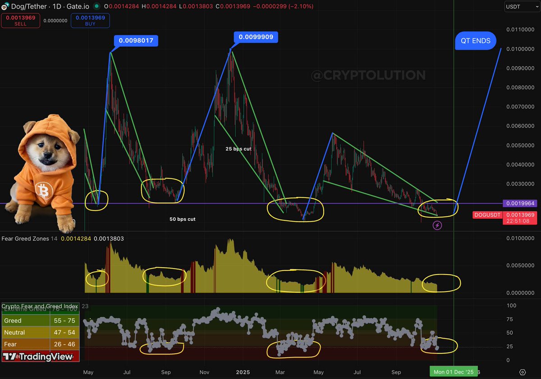Click the red DOGUSDT ticker badge
541x379 pixels.
487,215
